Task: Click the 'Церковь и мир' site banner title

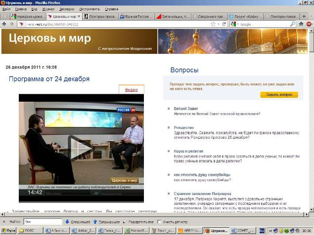Action: tap(50, 38)
